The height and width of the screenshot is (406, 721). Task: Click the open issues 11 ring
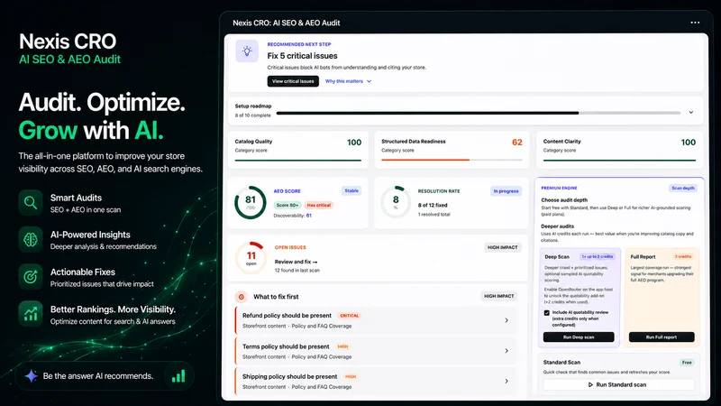(251, 258)
